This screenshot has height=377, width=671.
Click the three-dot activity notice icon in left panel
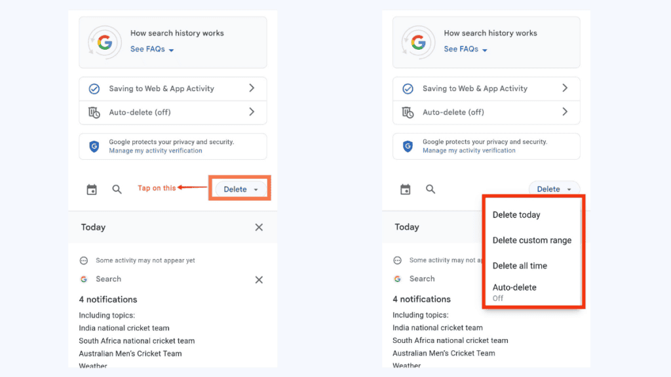[84, 260]
